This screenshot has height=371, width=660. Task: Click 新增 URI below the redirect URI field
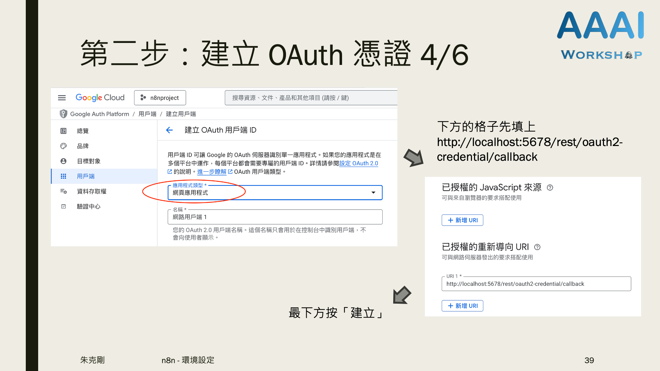point(462,306)
